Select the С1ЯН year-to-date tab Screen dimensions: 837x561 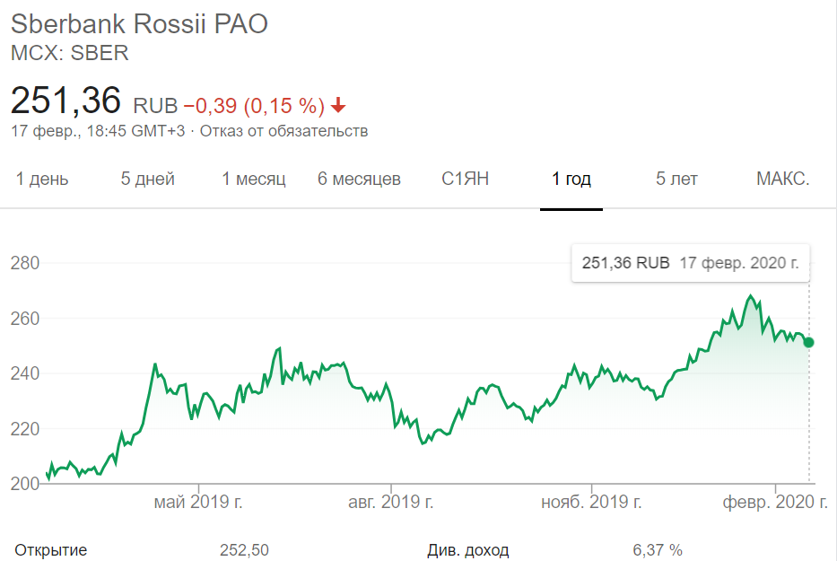466,179
